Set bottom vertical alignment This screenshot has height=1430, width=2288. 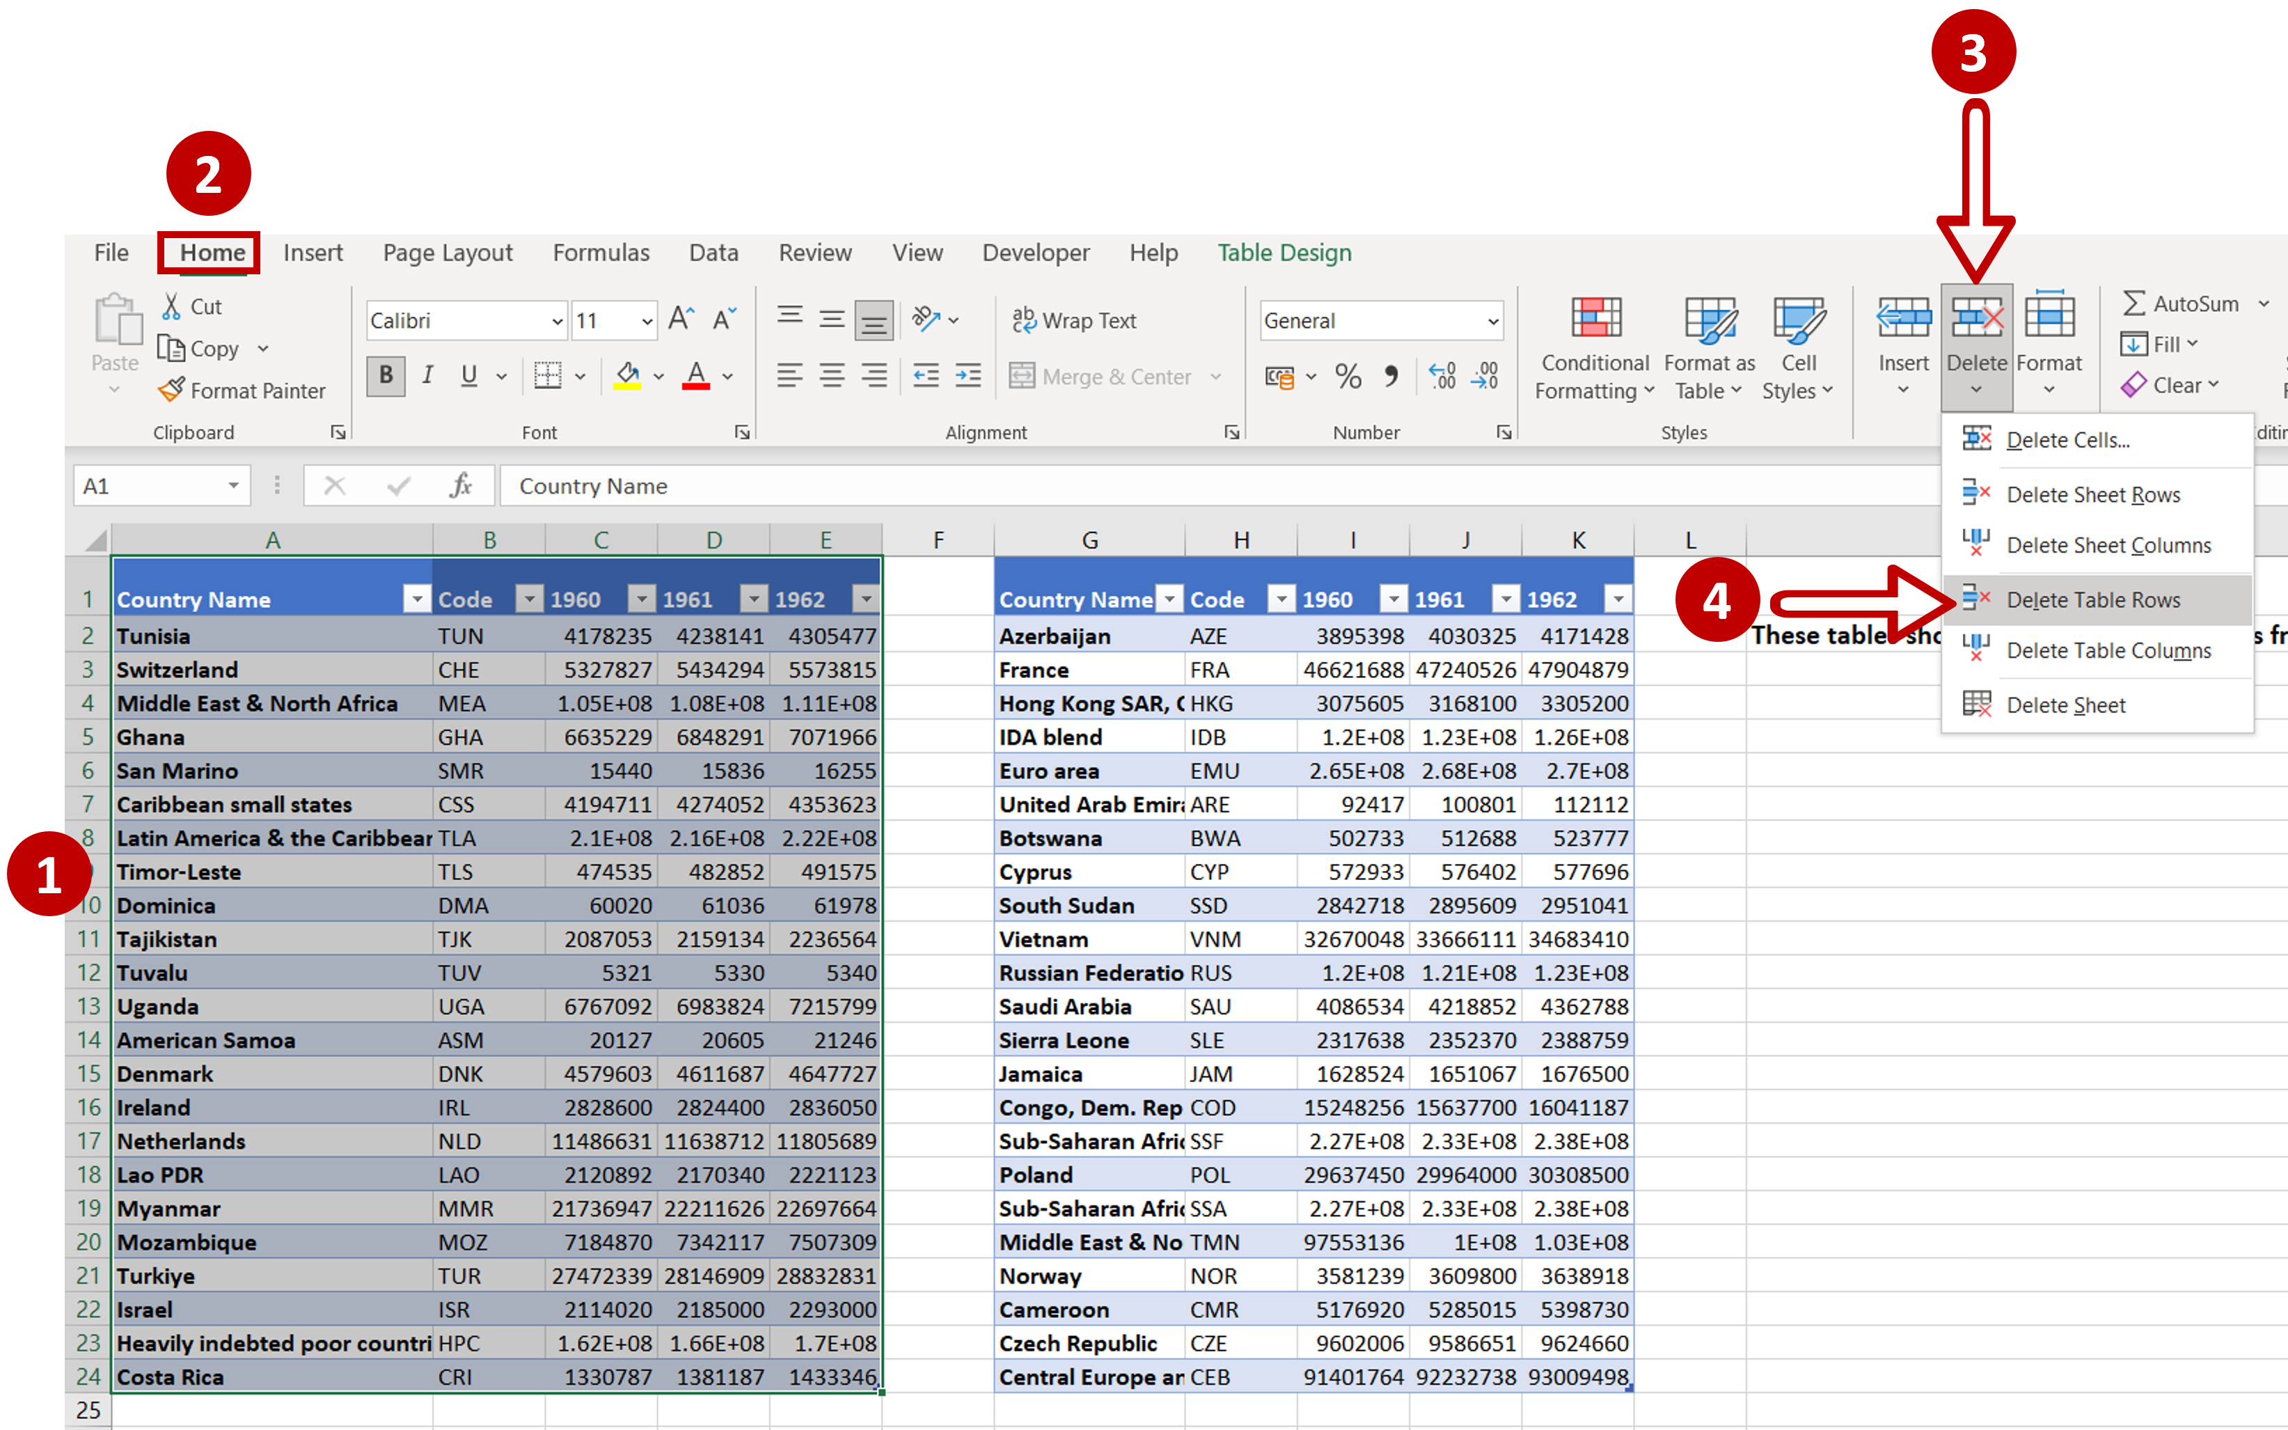874,321
